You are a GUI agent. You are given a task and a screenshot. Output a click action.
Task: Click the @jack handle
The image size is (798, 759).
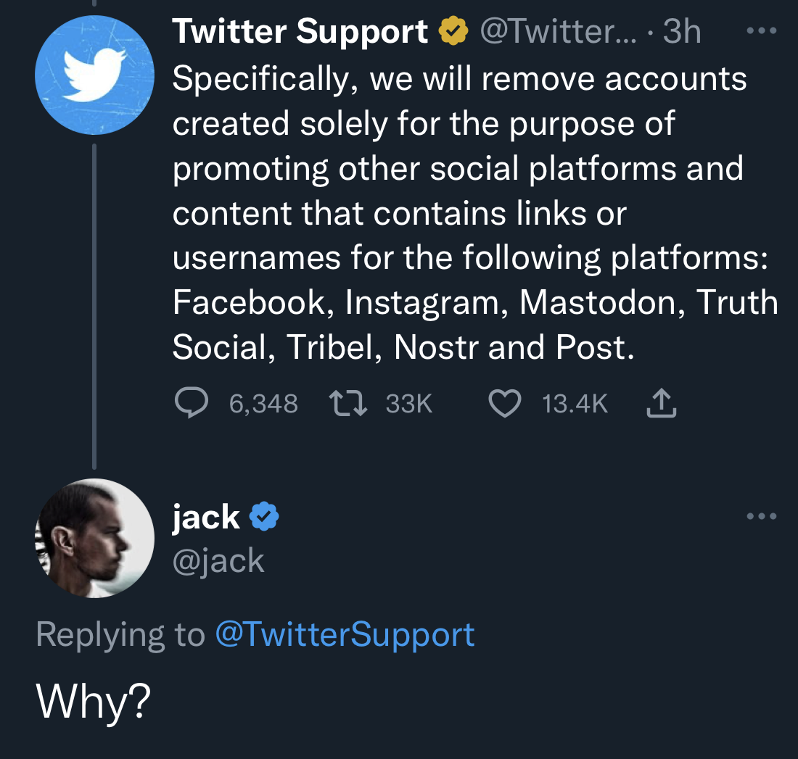pyautogui.click(x=218, y=560)
